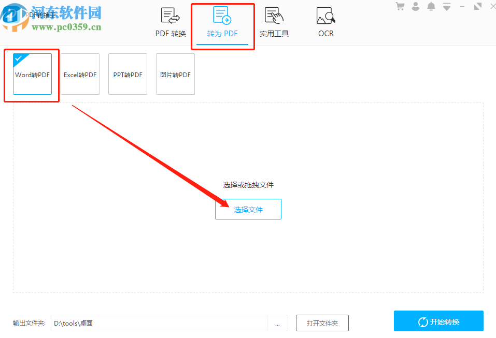Open the shopping cart icon
Screen dimensions: 496x338
coord(400,6)
